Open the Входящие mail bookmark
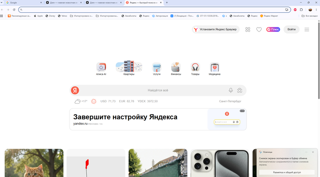 182,16
